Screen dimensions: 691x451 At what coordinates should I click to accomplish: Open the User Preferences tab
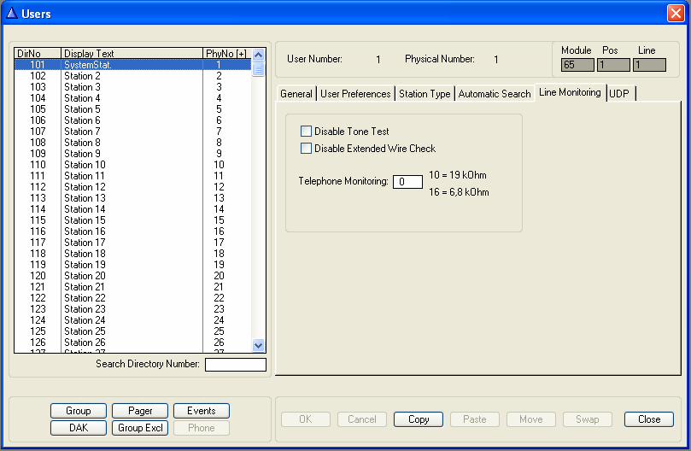355,94
